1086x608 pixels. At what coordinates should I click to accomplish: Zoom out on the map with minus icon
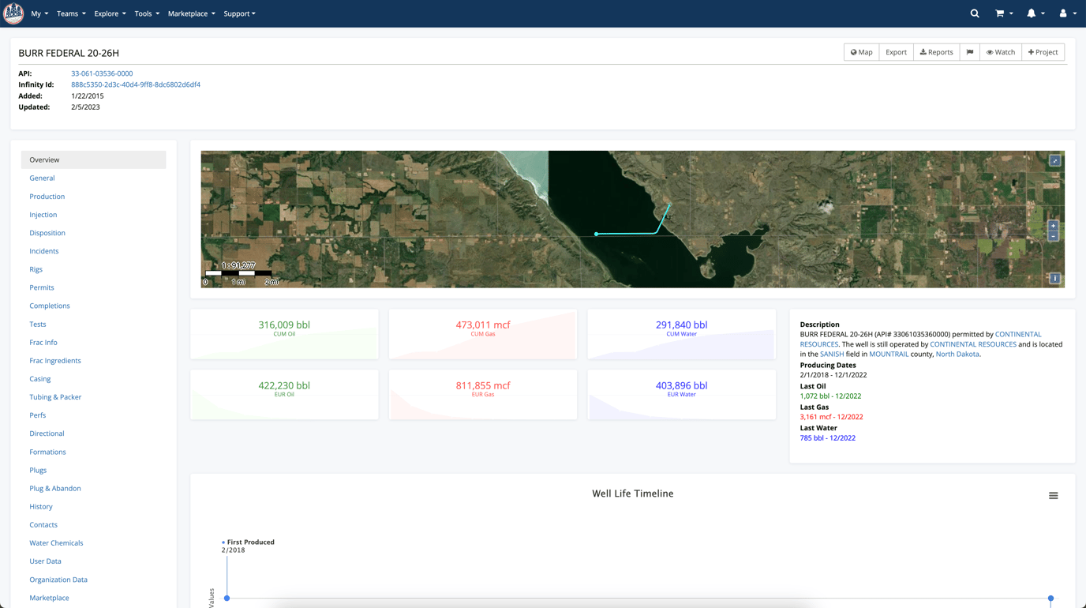click(x=1053, y=235)
